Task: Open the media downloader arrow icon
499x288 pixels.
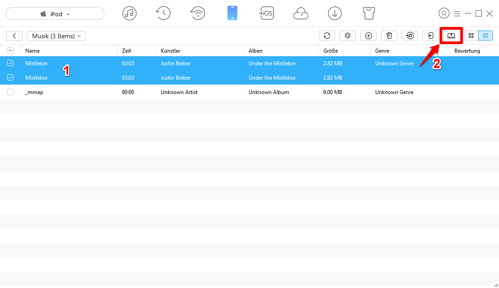Action: 335,13
